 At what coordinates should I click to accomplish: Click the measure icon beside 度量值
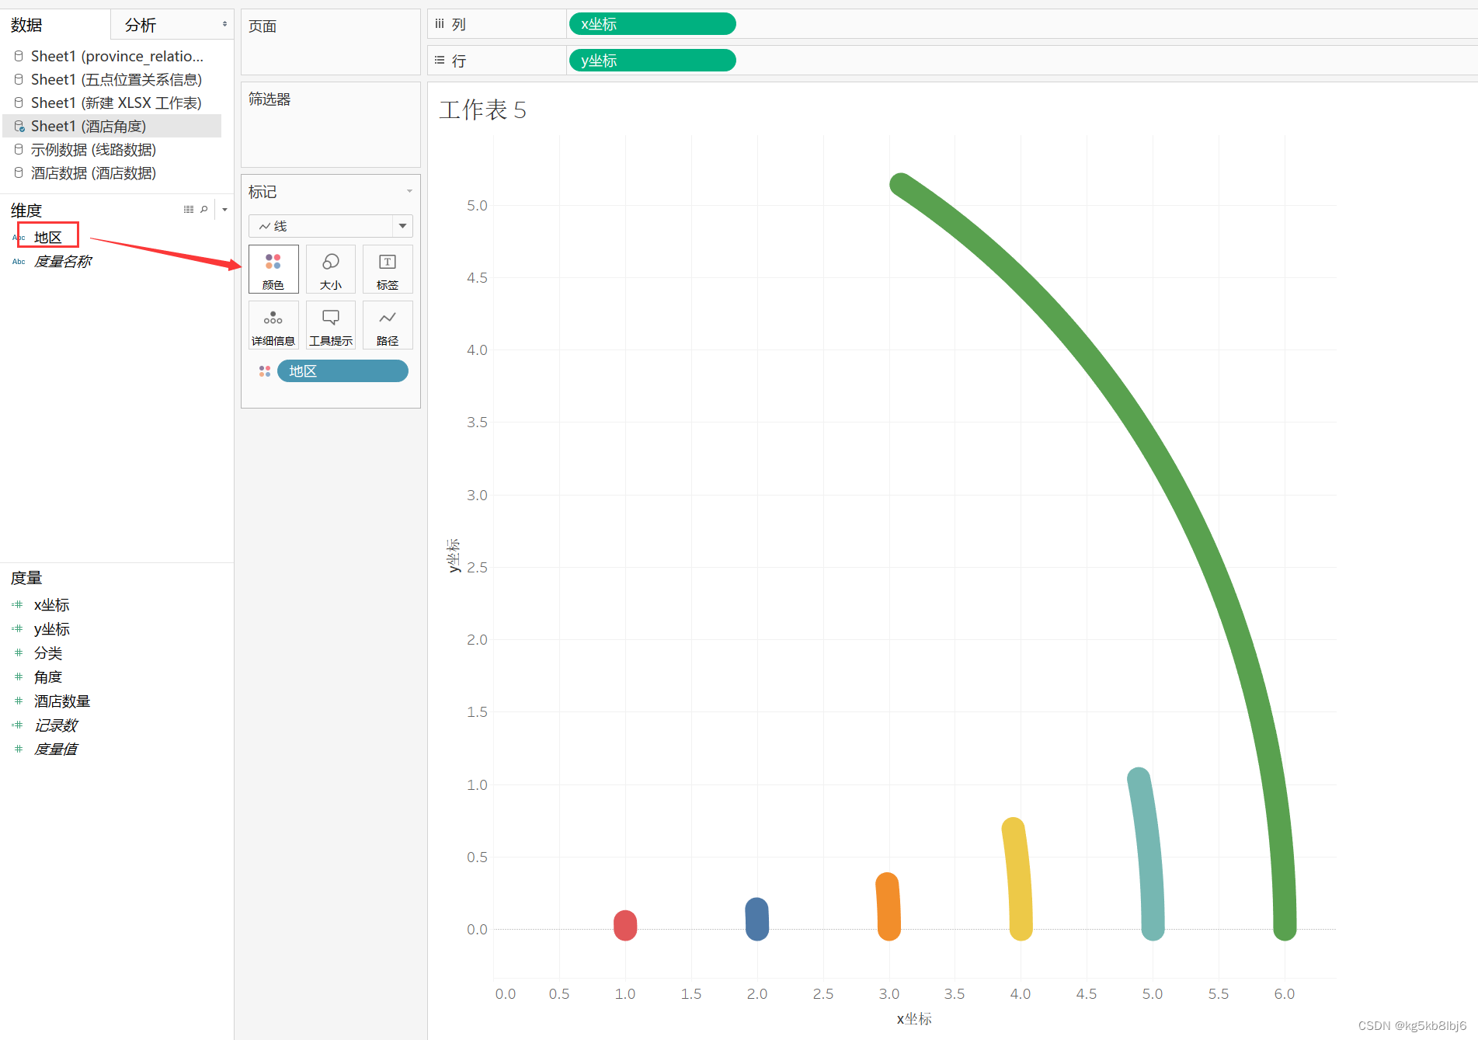pyautogui.click(x=19, y=749)
